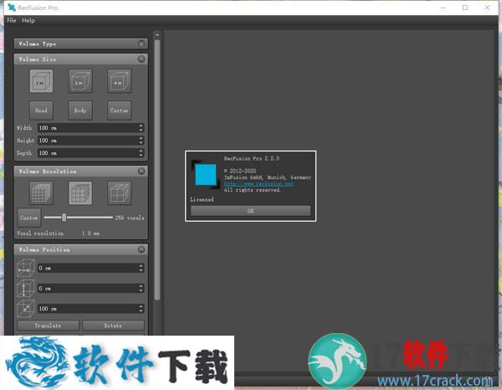502x390 pixels.
Task: Click the blue RecFusion logo in dialog
Action: tap(206, 175)
